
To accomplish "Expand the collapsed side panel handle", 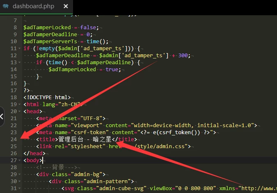I will click(2, 116).
